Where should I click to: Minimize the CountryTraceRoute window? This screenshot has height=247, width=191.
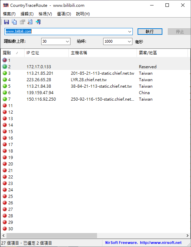[152, 5]
